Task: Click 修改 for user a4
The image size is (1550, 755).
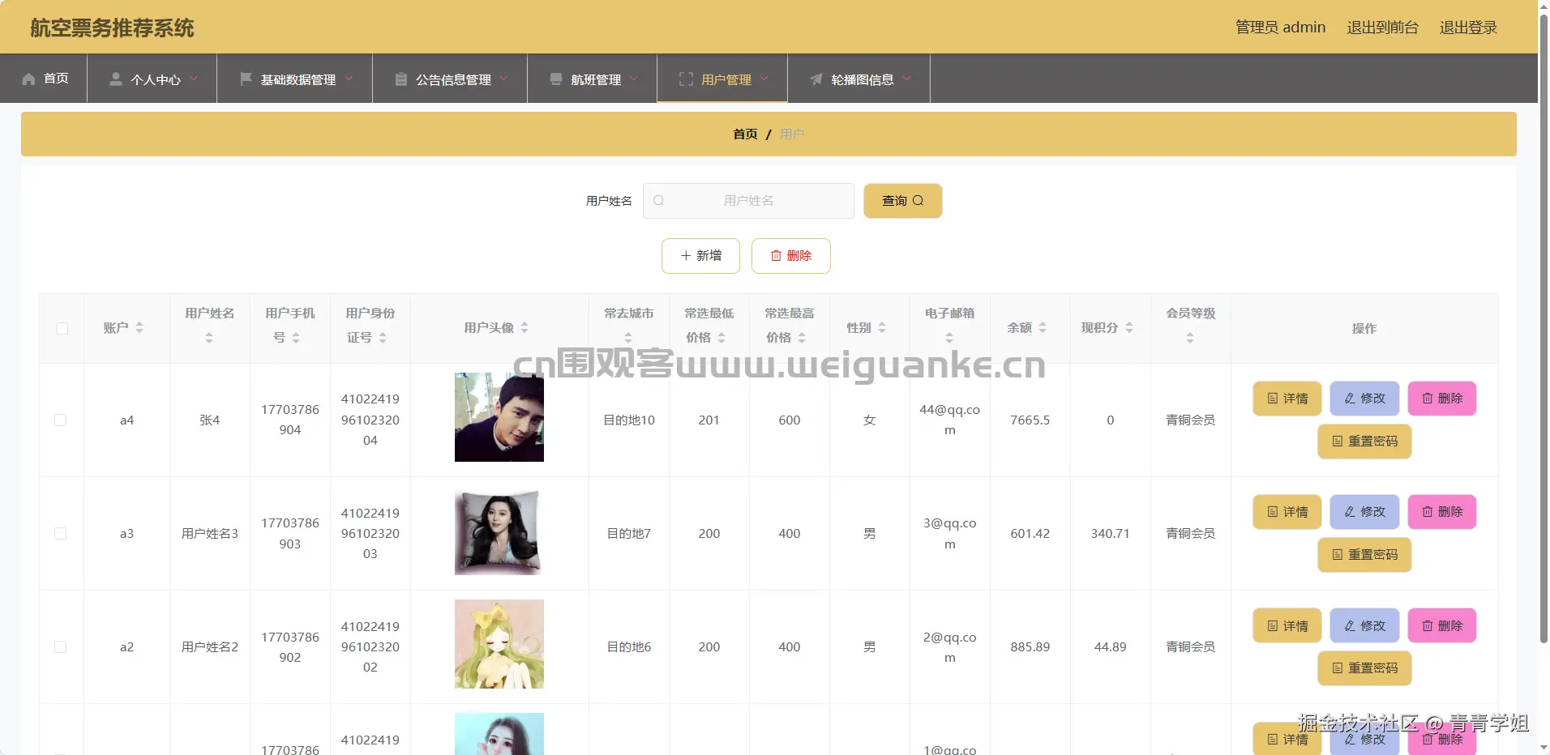Action: 1364,399
